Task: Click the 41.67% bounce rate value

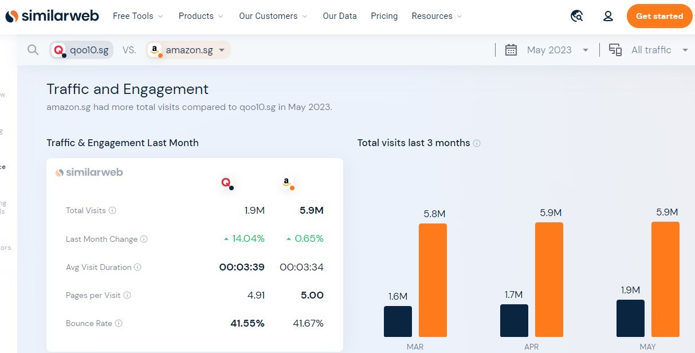Action: pos(308,323)
